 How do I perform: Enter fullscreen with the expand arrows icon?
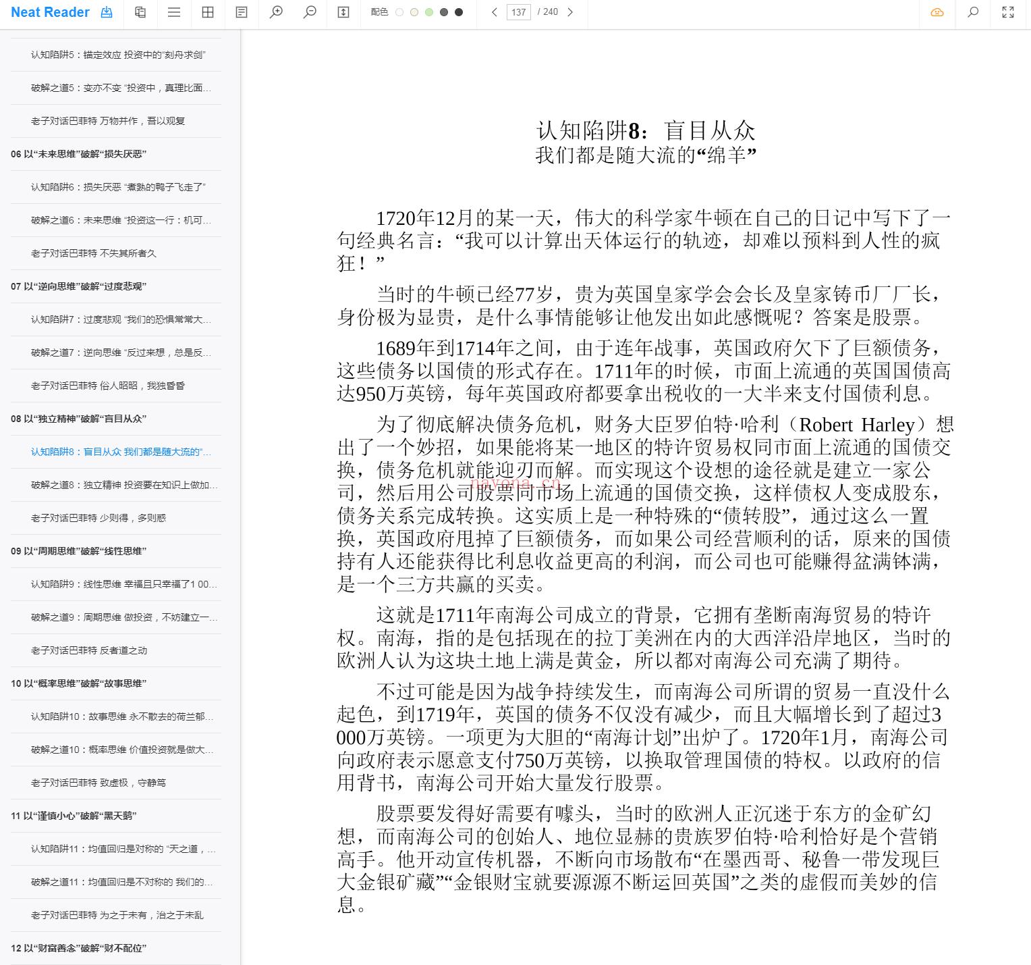click(1008, 12)
